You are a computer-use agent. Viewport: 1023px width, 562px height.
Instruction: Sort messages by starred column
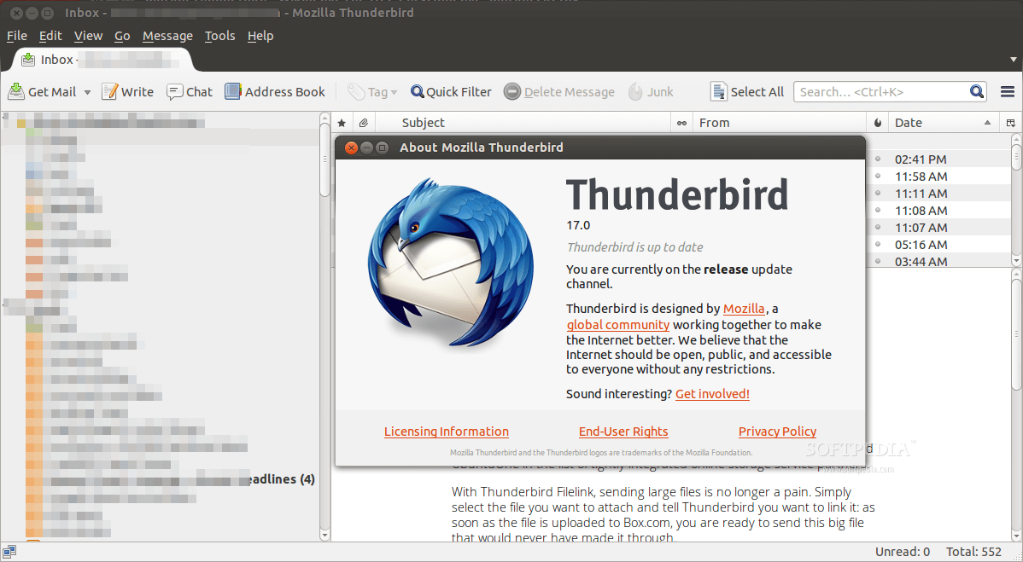(x=342, y=123)
